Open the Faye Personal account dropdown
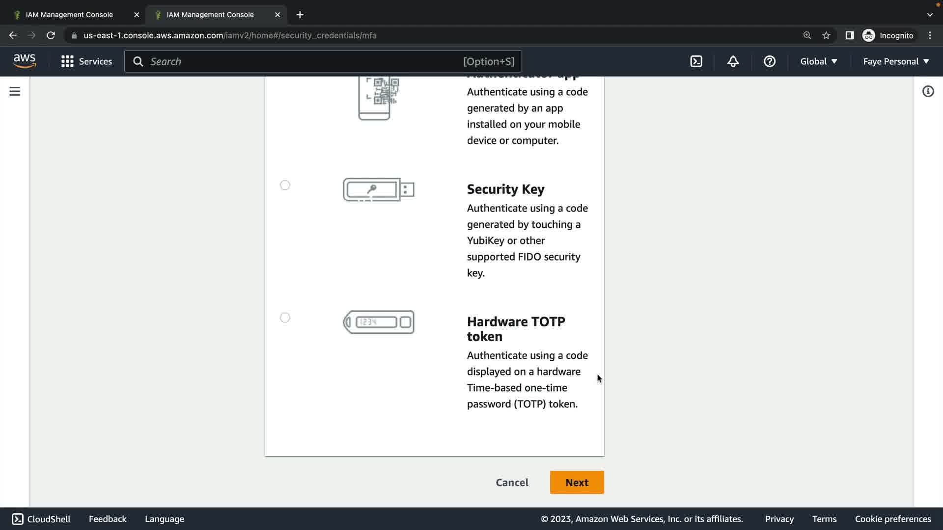 (x=896, y=61)
